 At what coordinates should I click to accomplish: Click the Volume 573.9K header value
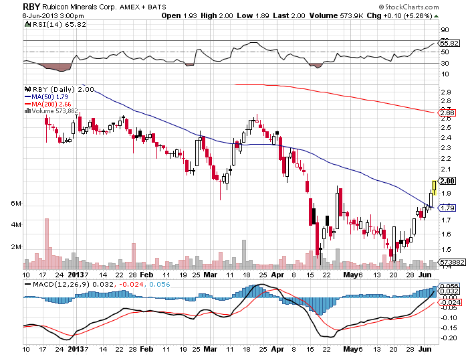click(x=336, y=15)
